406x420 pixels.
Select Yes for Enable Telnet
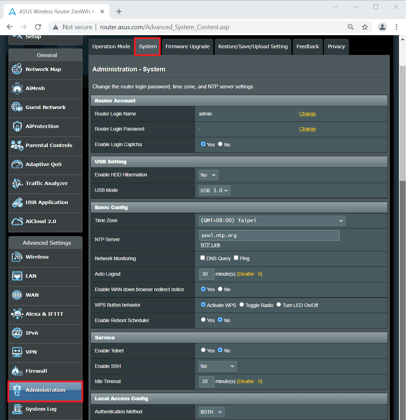tap(203, 350)
